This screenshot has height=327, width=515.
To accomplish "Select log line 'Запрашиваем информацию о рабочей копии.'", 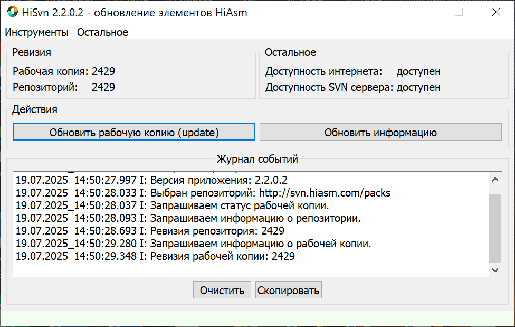I will [193, 244].
